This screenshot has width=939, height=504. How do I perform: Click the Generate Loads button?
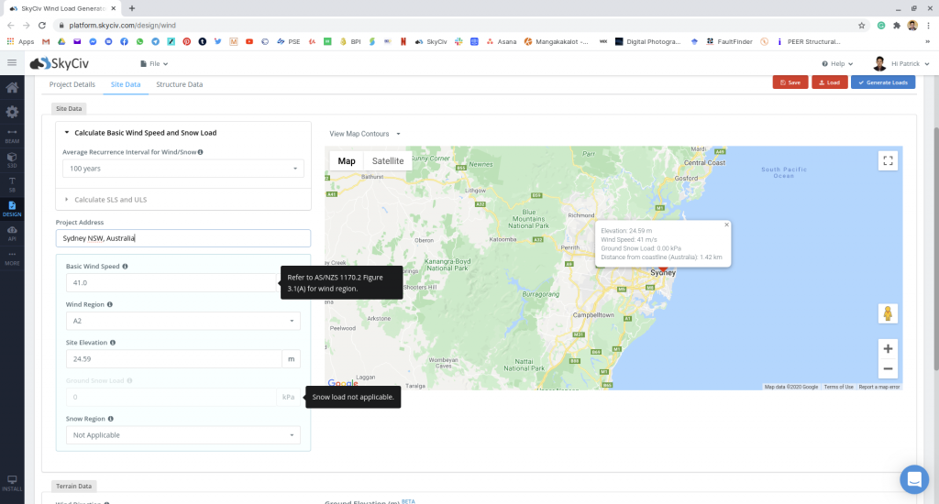883,82
